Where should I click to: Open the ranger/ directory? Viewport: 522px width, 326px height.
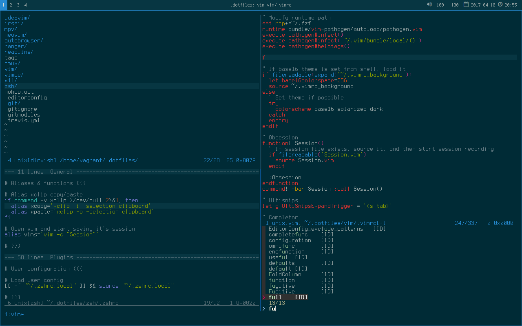15,46
